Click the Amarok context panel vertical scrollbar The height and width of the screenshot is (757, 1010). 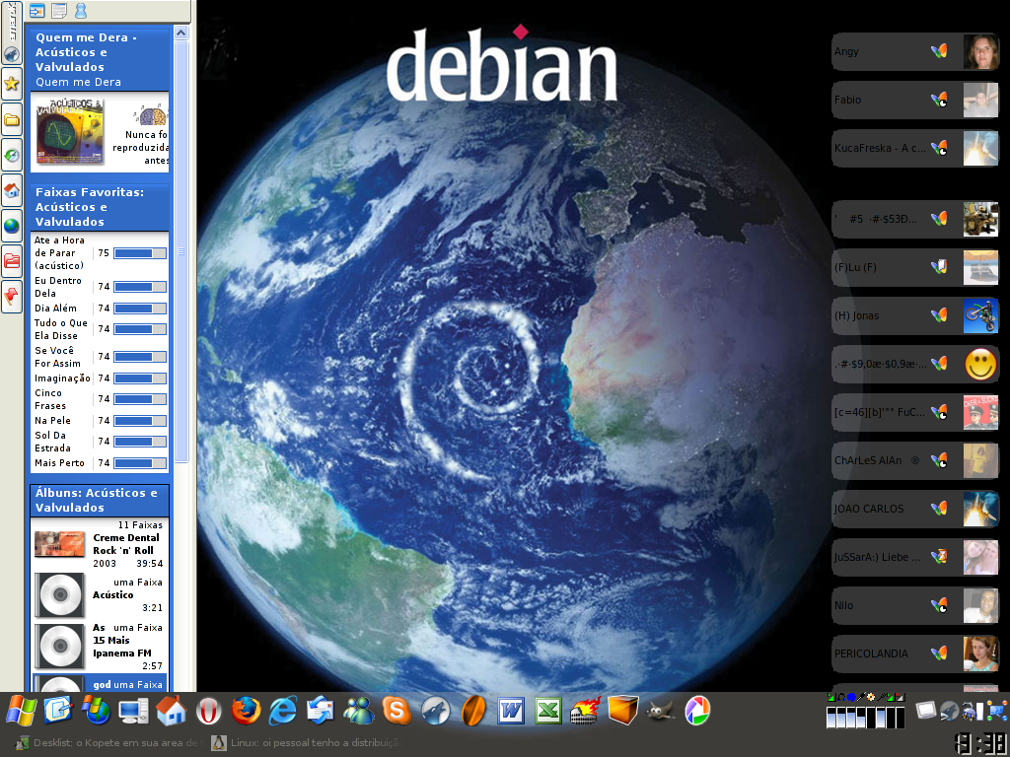click(181, 251)
